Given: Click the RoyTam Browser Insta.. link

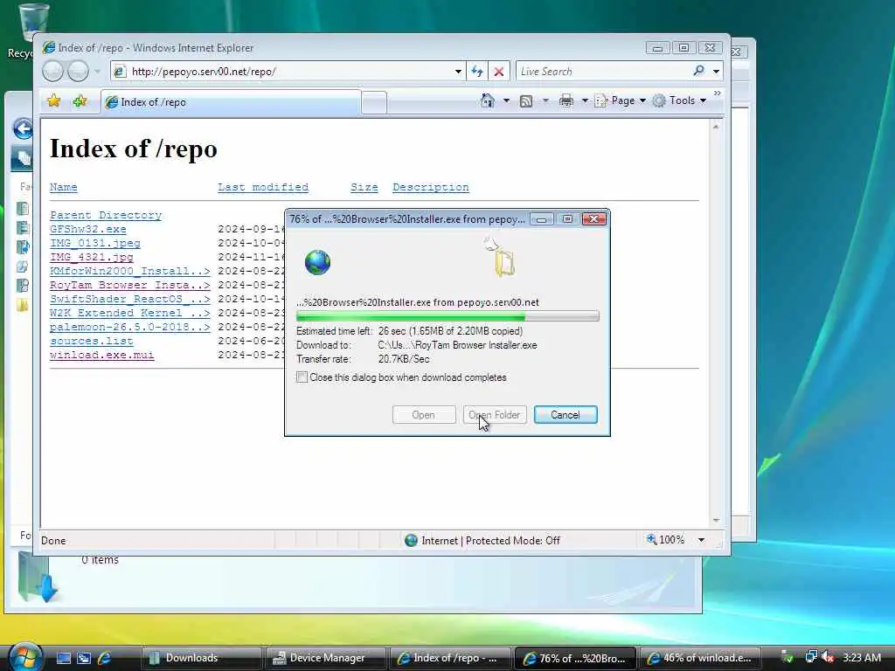Looking at the screenshot, I should click(x=129, y=285).
